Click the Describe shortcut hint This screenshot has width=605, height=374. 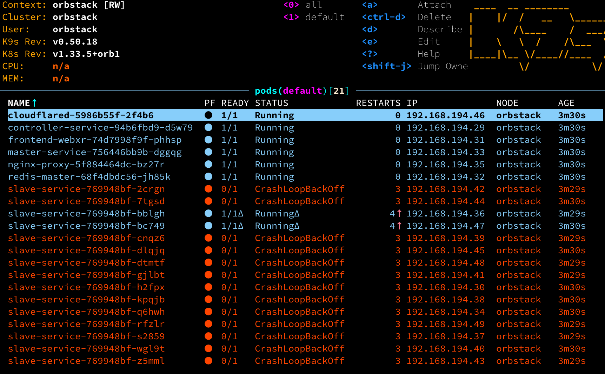[440, 29]
